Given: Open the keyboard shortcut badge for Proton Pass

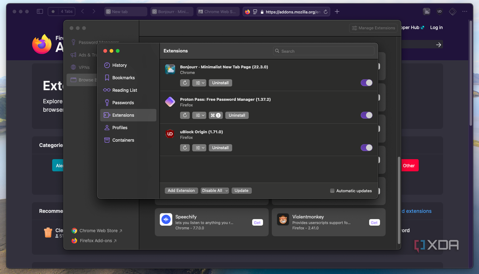Looking at the screenshot, I should point(215,115).
